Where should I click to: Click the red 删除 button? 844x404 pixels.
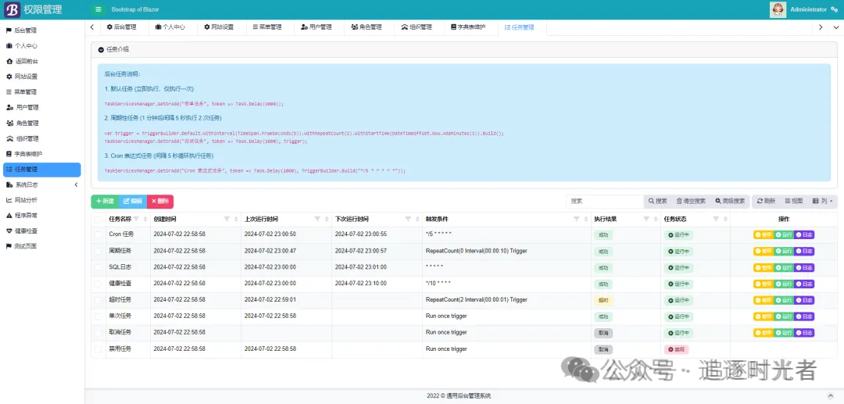(x=160, y=202)
